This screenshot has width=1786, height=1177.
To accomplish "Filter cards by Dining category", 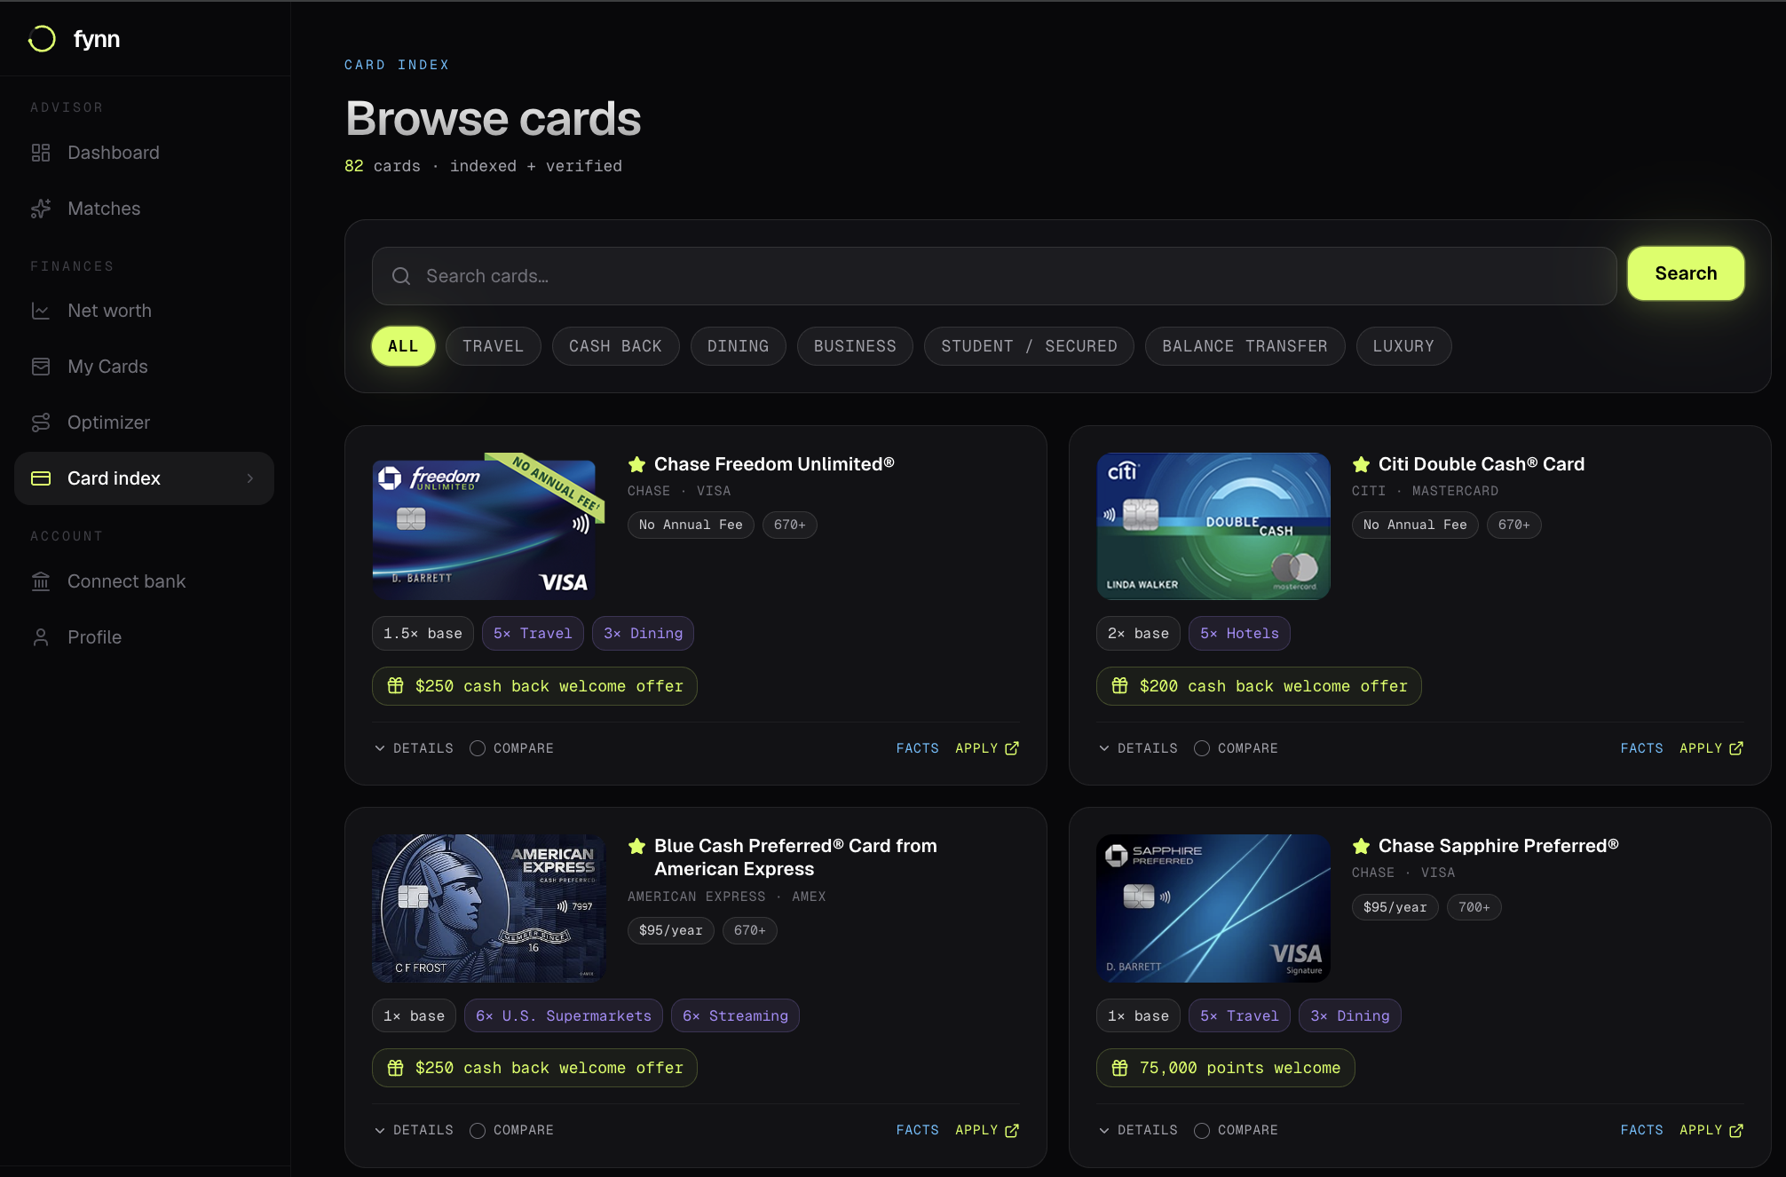I will 738,346.
